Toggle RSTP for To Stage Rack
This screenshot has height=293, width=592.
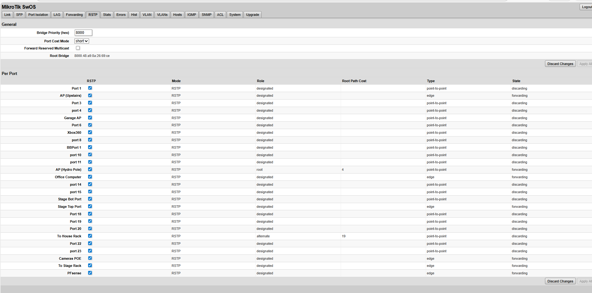coord(90,265)
